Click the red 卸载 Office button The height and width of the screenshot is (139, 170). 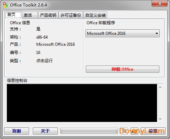tap(122, 69)
